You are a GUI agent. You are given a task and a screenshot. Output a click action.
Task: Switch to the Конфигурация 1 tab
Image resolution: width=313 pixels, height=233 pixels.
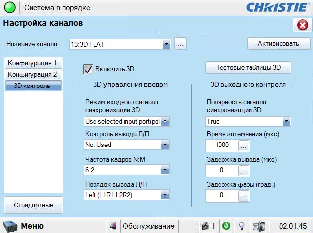pyautogui.click(x=32, y=63)
